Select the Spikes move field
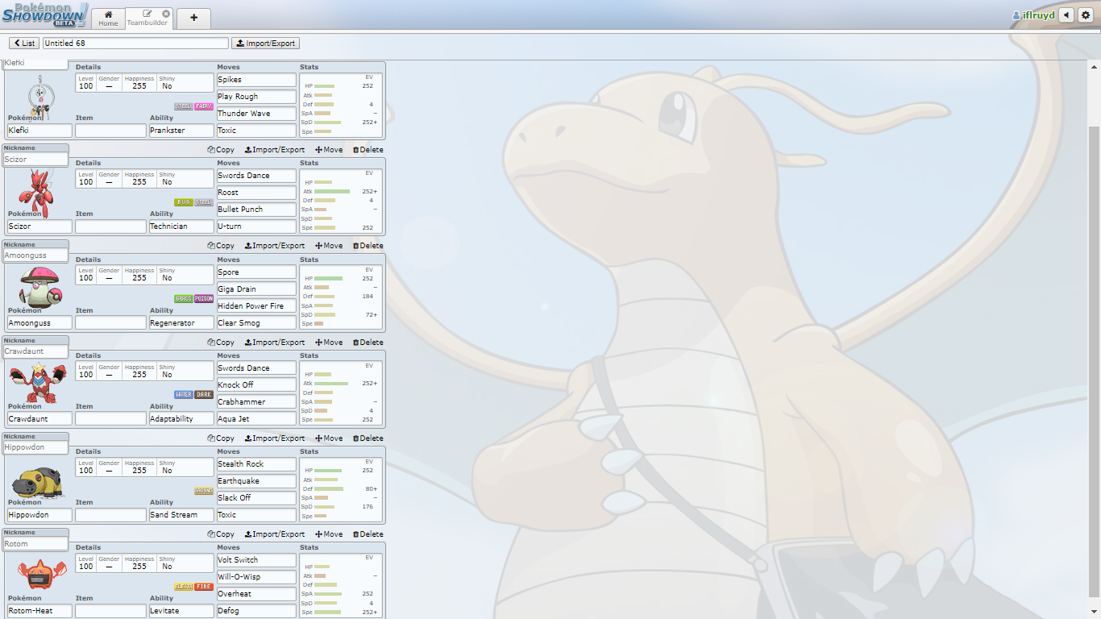This screenshot has width=1101, height=619. pyautogui.click(x=256, y=80)
